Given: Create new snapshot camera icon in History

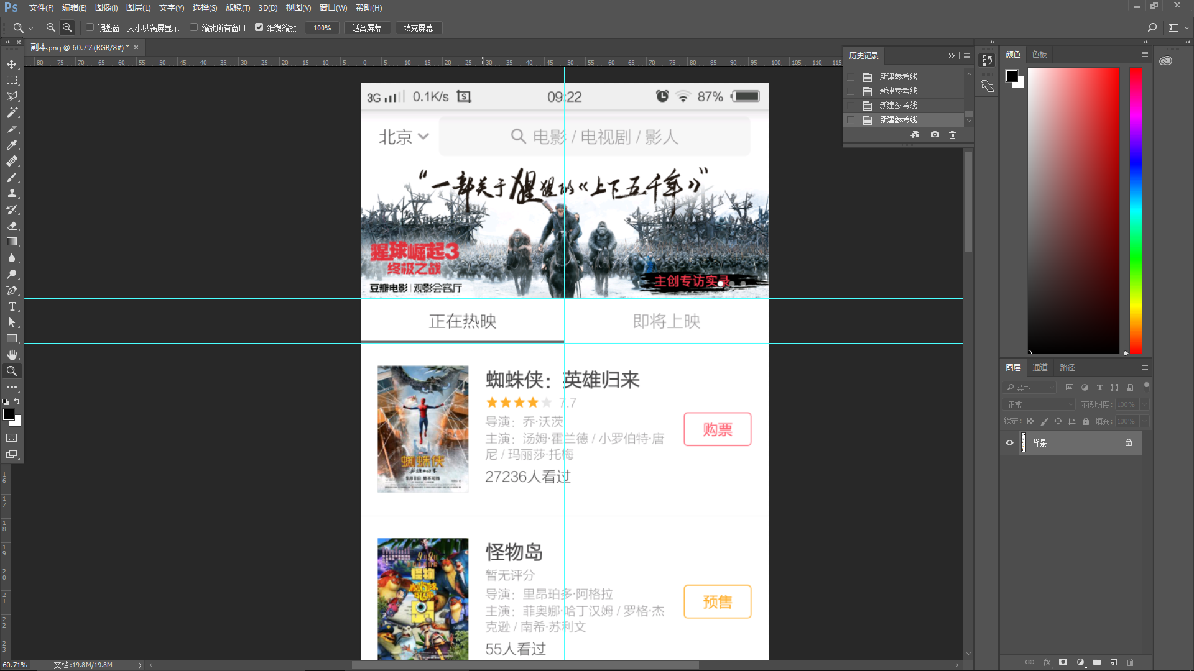Looking at the screenshot, I should (935, 134).
